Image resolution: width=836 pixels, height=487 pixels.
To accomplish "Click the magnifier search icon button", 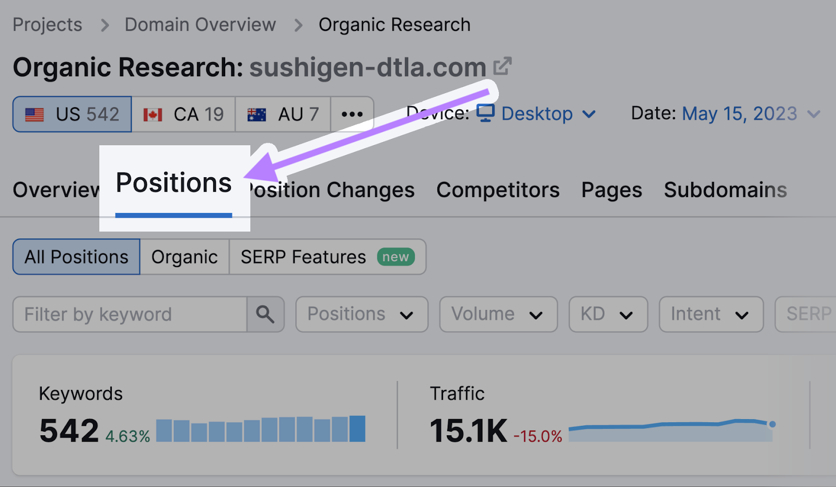I will click(265, 314).
